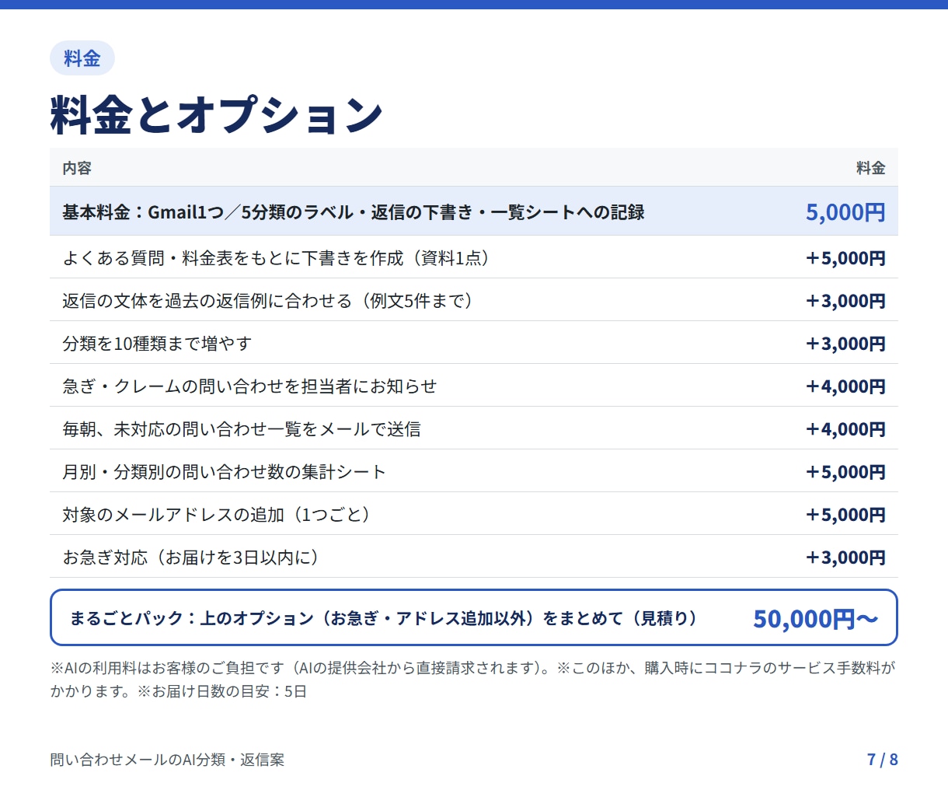Click the price for 分類を10種類 option
The height and width of the screenshot is (790, 948).
point(845,344)
